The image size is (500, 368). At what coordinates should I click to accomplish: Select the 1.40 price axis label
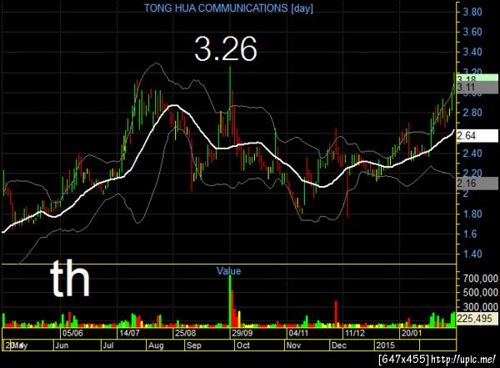[x=472, y=255]
